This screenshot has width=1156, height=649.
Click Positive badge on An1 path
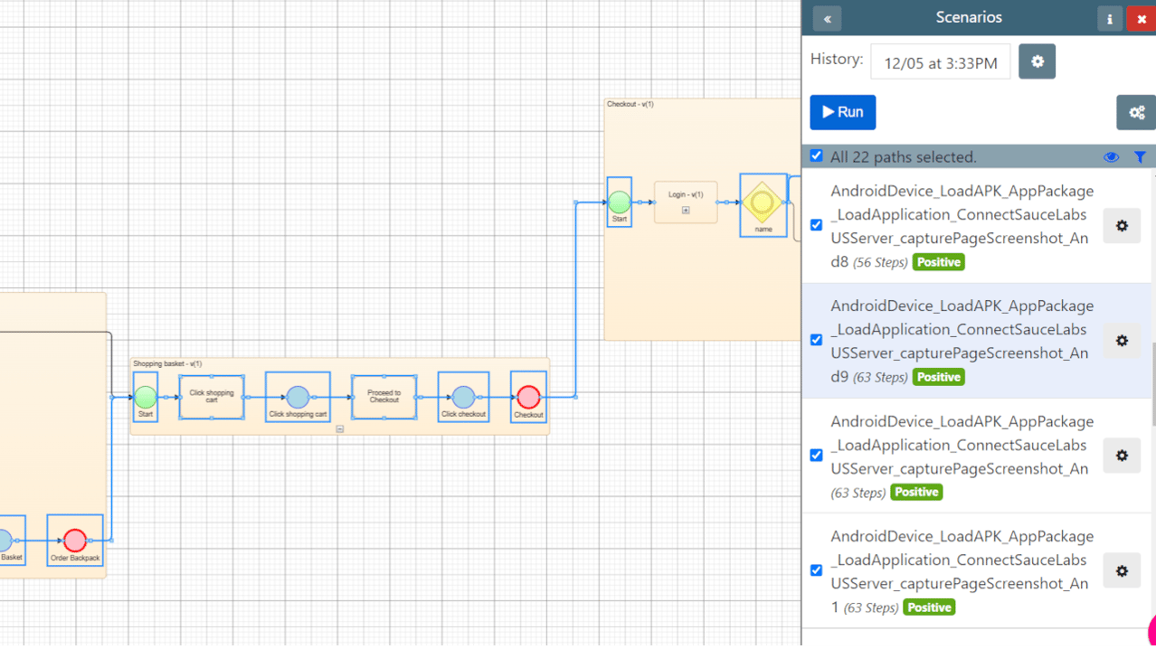pyautogui.click(x=929, y=607)
